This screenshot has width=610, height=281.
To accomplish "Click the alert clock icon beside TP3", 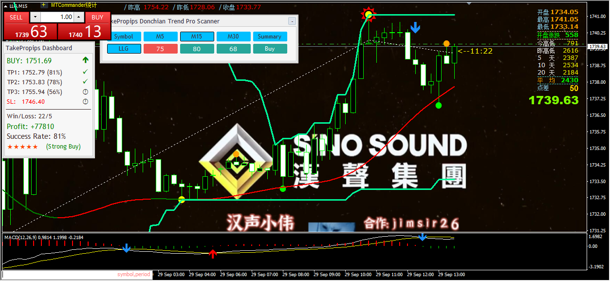I will tap(85, 91).
